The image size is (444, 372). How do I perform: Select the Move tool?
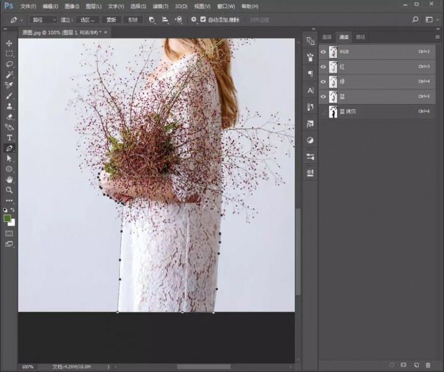(x=9, y=43)
